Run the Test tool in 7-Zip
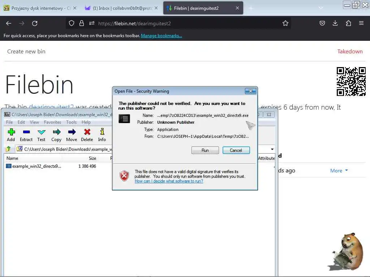The width and height of the screenshot is (370, 277). click(x=41, y=135)
